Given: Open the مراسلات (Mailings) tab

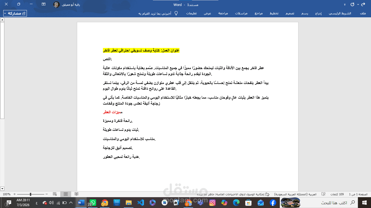Looking at the screenshot, I should click(241, 13).
